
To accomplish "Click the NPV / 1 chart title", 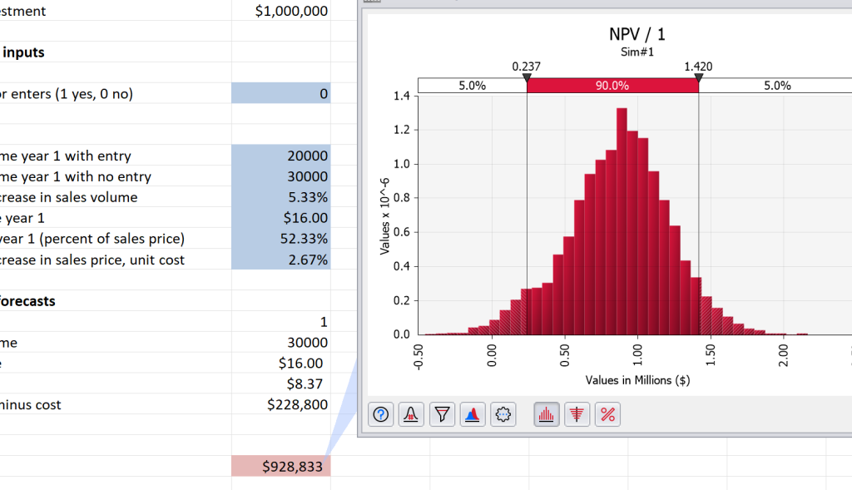I will [x=637, y=34].
